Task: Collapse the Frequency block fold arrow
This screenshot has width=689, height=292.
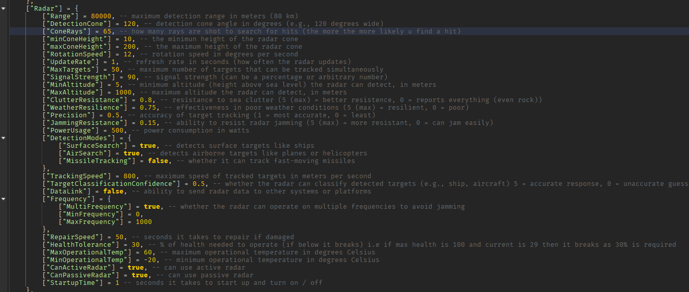Action: [x=4, y=199]
